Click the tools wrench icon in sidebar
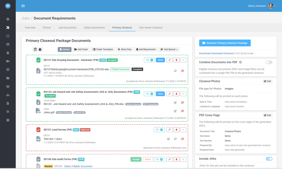 coord(8,27)
